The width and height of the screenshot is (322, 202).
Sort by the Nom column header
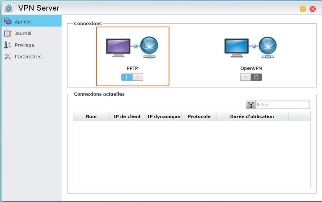click(91, 116)
